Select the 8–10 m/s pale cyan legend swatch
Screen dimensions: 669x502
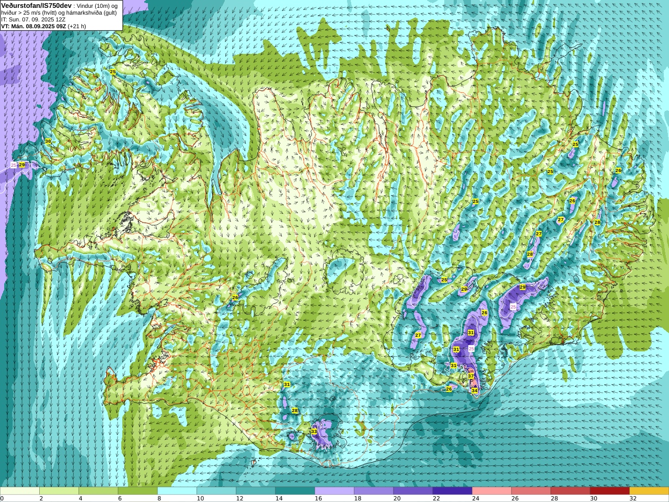point(177,491)
